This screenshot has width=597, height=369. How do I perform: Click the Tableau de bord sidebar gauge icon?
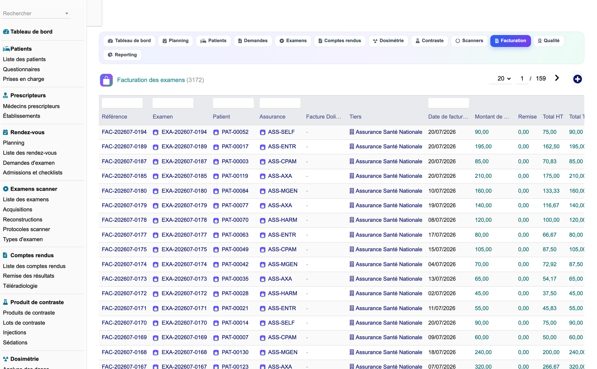pos(6,32)
